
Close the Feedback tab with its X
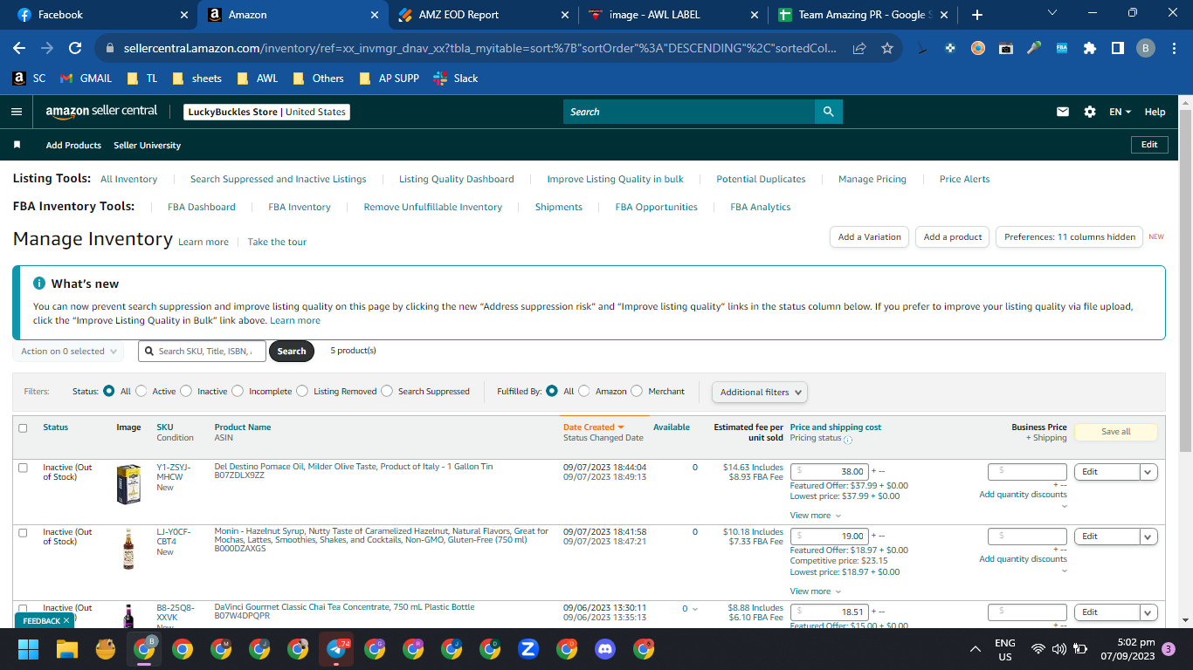point(66,620)
